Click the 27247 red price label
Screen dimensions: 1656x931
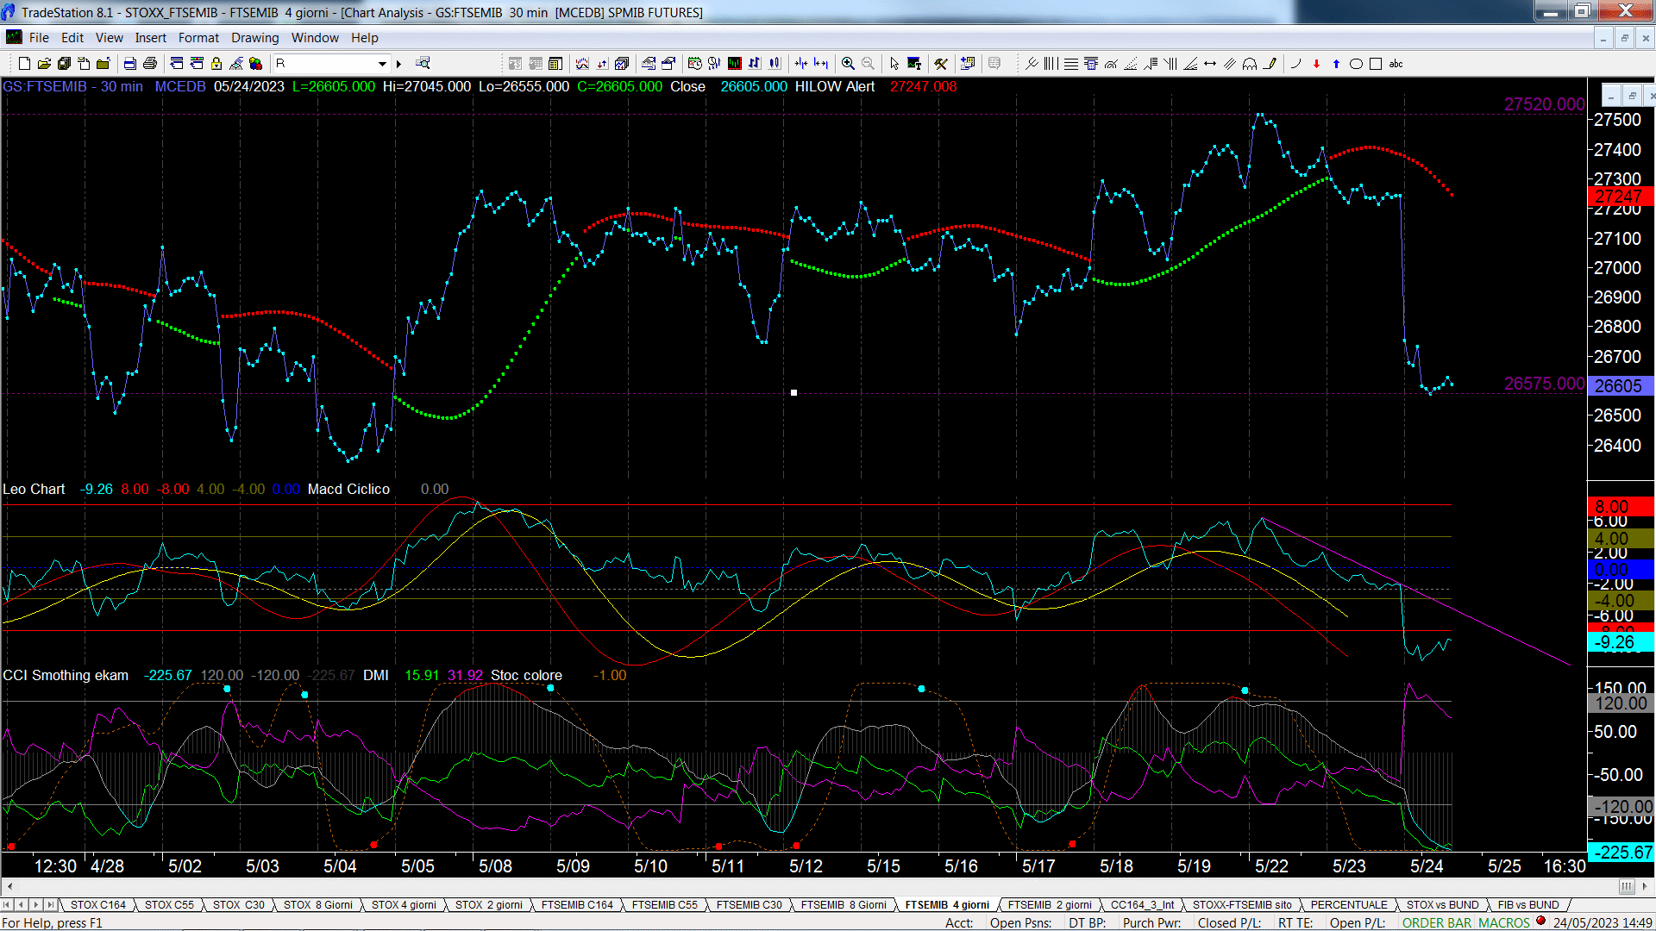(x=1621, y=197)
